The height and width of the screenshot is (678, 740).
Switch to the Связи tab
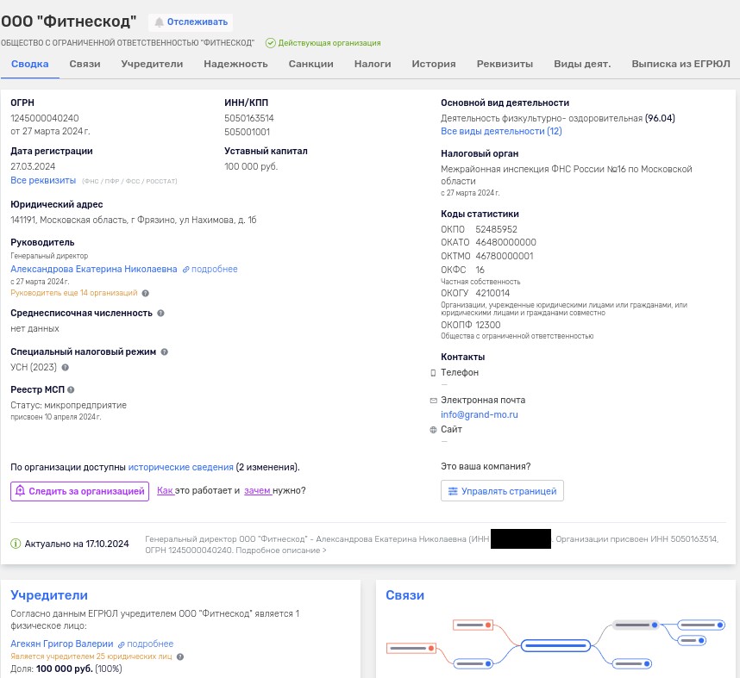pos(85,64)
